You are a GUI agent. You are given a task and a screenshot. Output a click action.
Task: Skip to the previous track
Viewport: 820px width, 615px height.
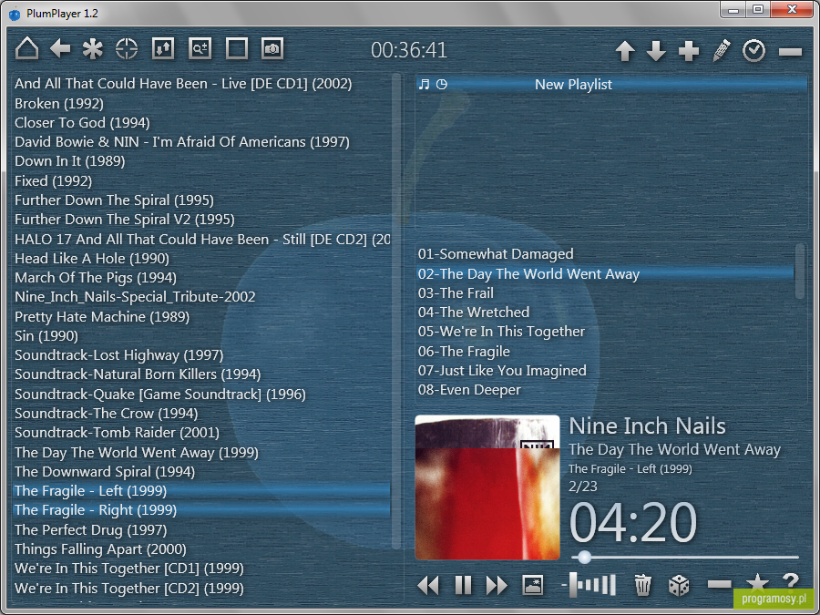tap(428, 585)
